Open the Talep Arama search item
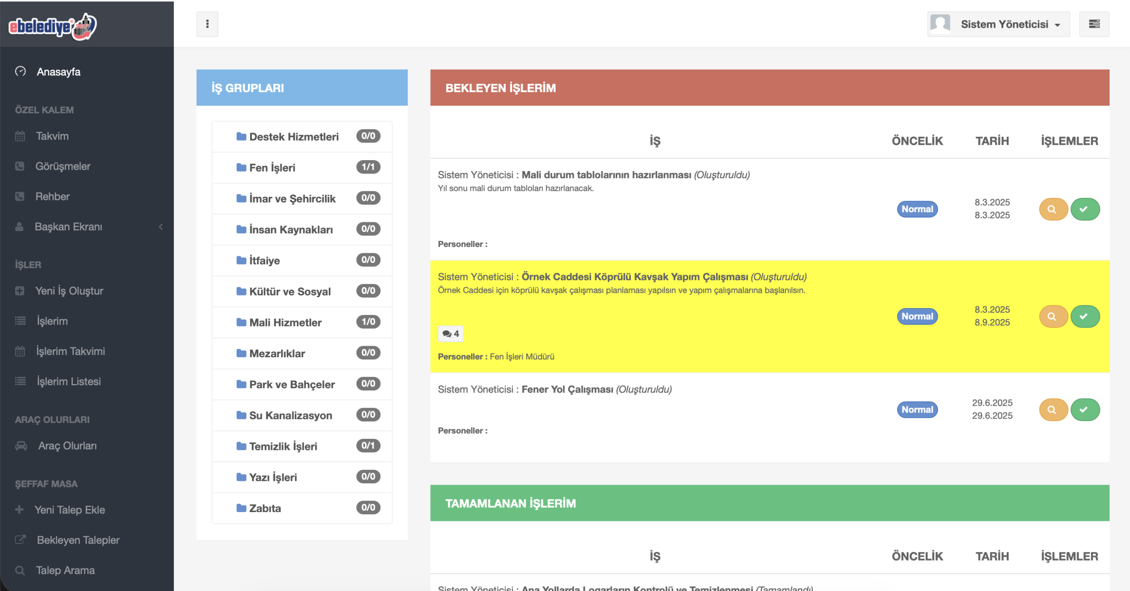 coord(65,570)
